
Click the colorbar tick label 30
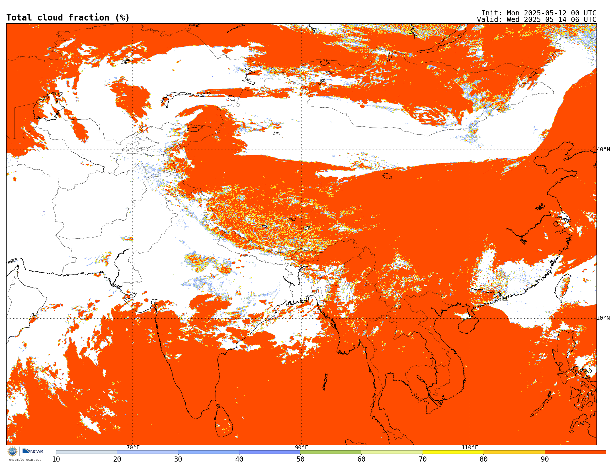178,459
